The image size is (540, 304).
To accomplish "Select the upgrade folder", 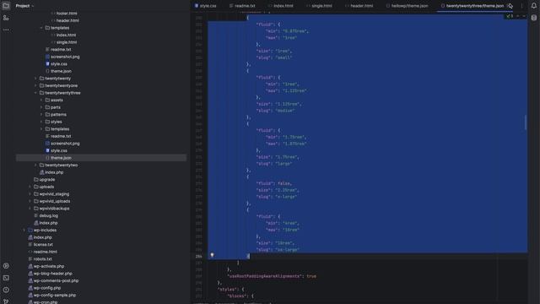I will (47, 180).
